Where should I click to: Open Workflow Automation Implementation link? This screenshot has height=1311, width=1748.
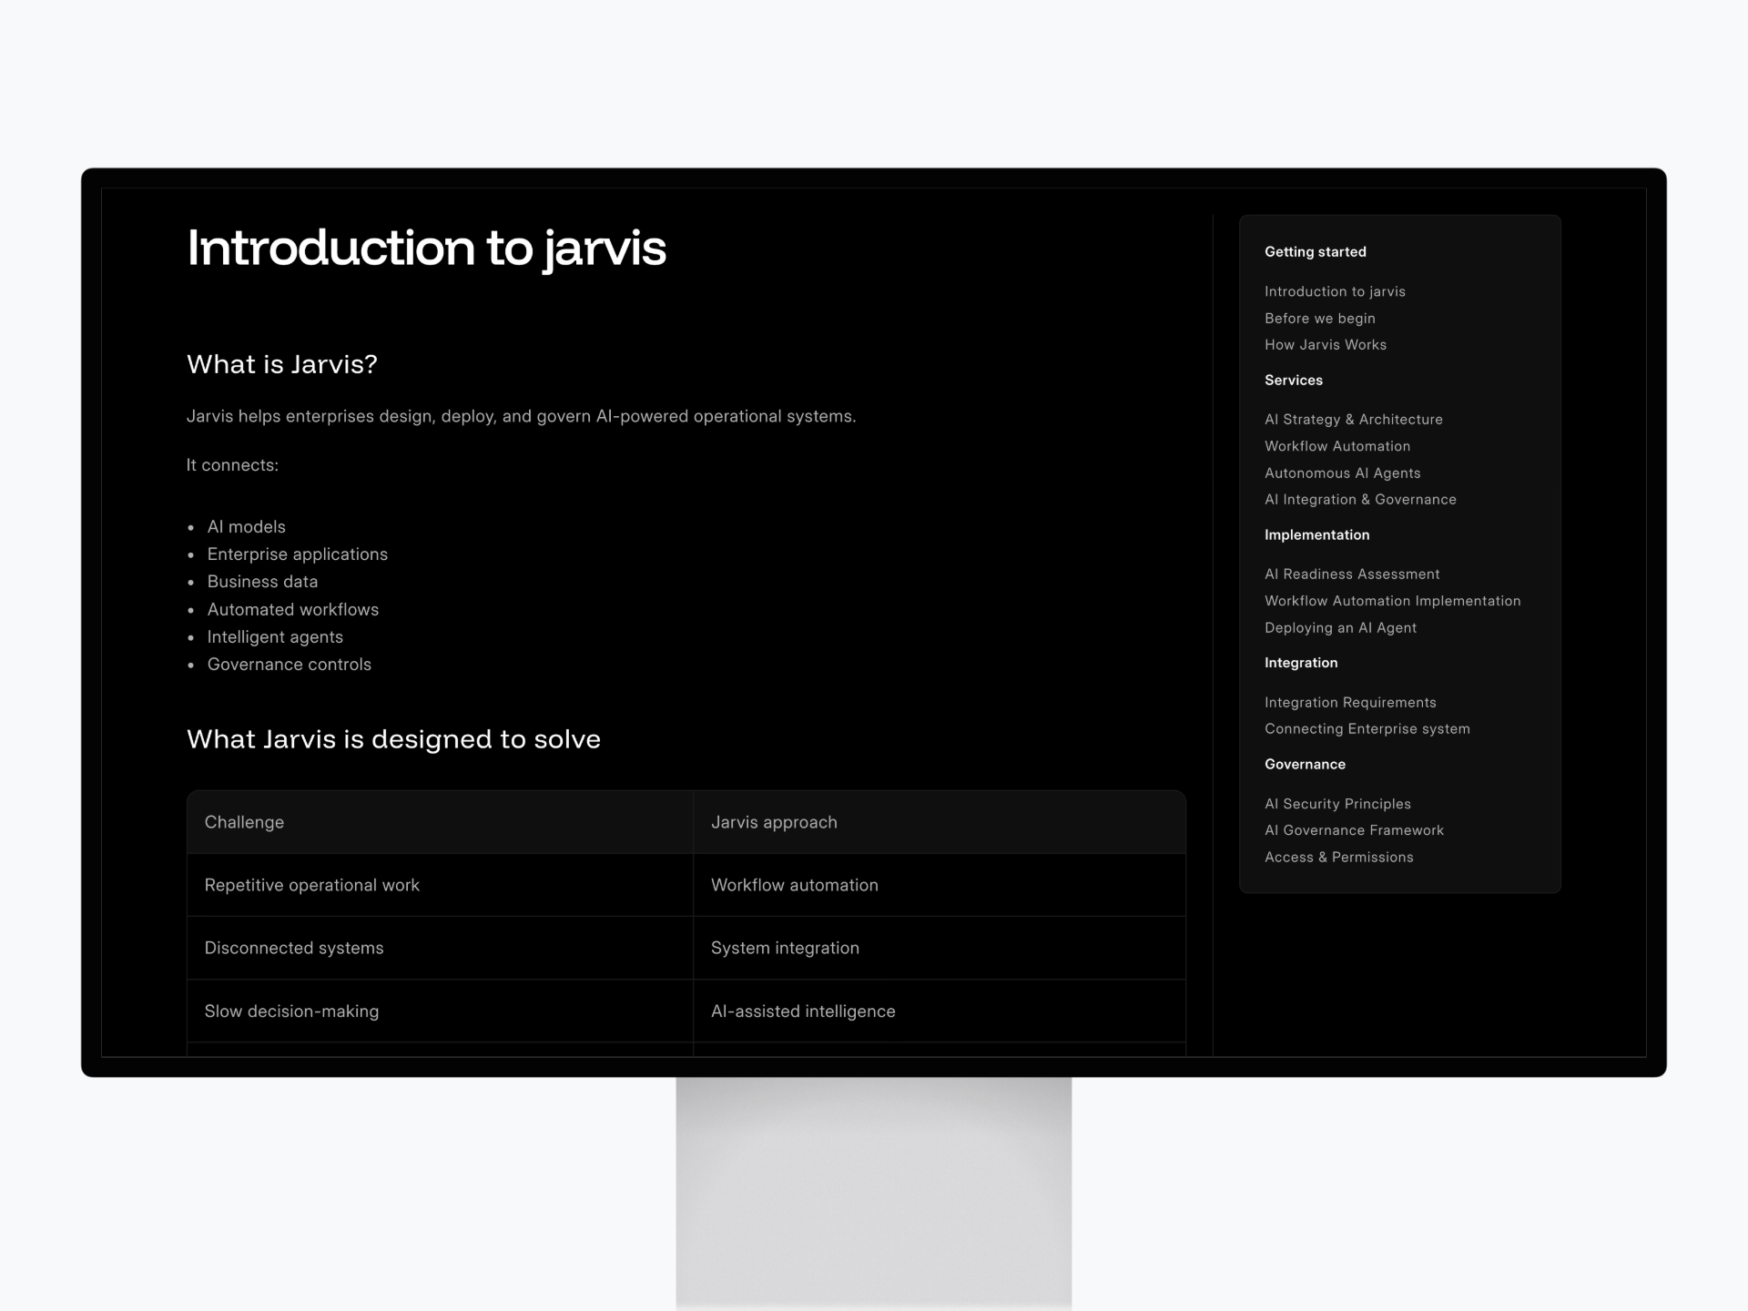[x=1393, y=601]
